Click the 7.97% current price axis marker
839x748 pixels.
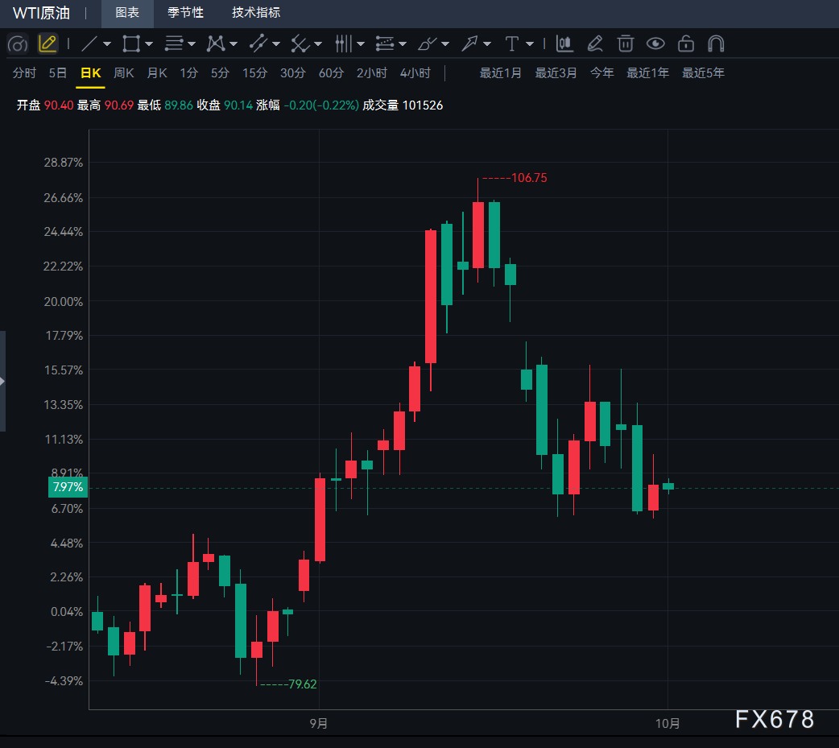(x=68, y=487)
